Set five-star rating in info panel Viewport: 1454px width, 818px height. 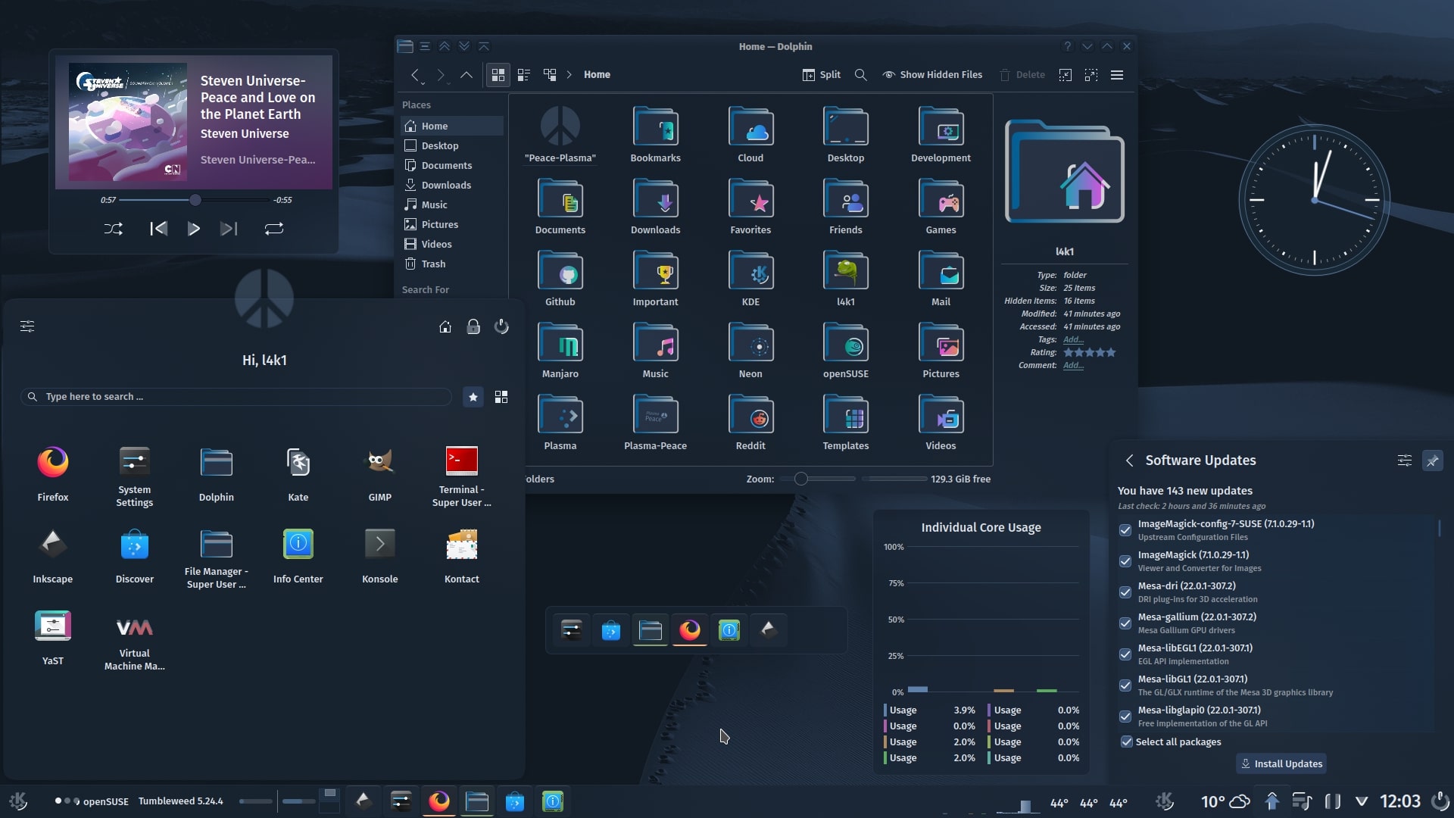pyautogui.click(x=1111, y=352)
